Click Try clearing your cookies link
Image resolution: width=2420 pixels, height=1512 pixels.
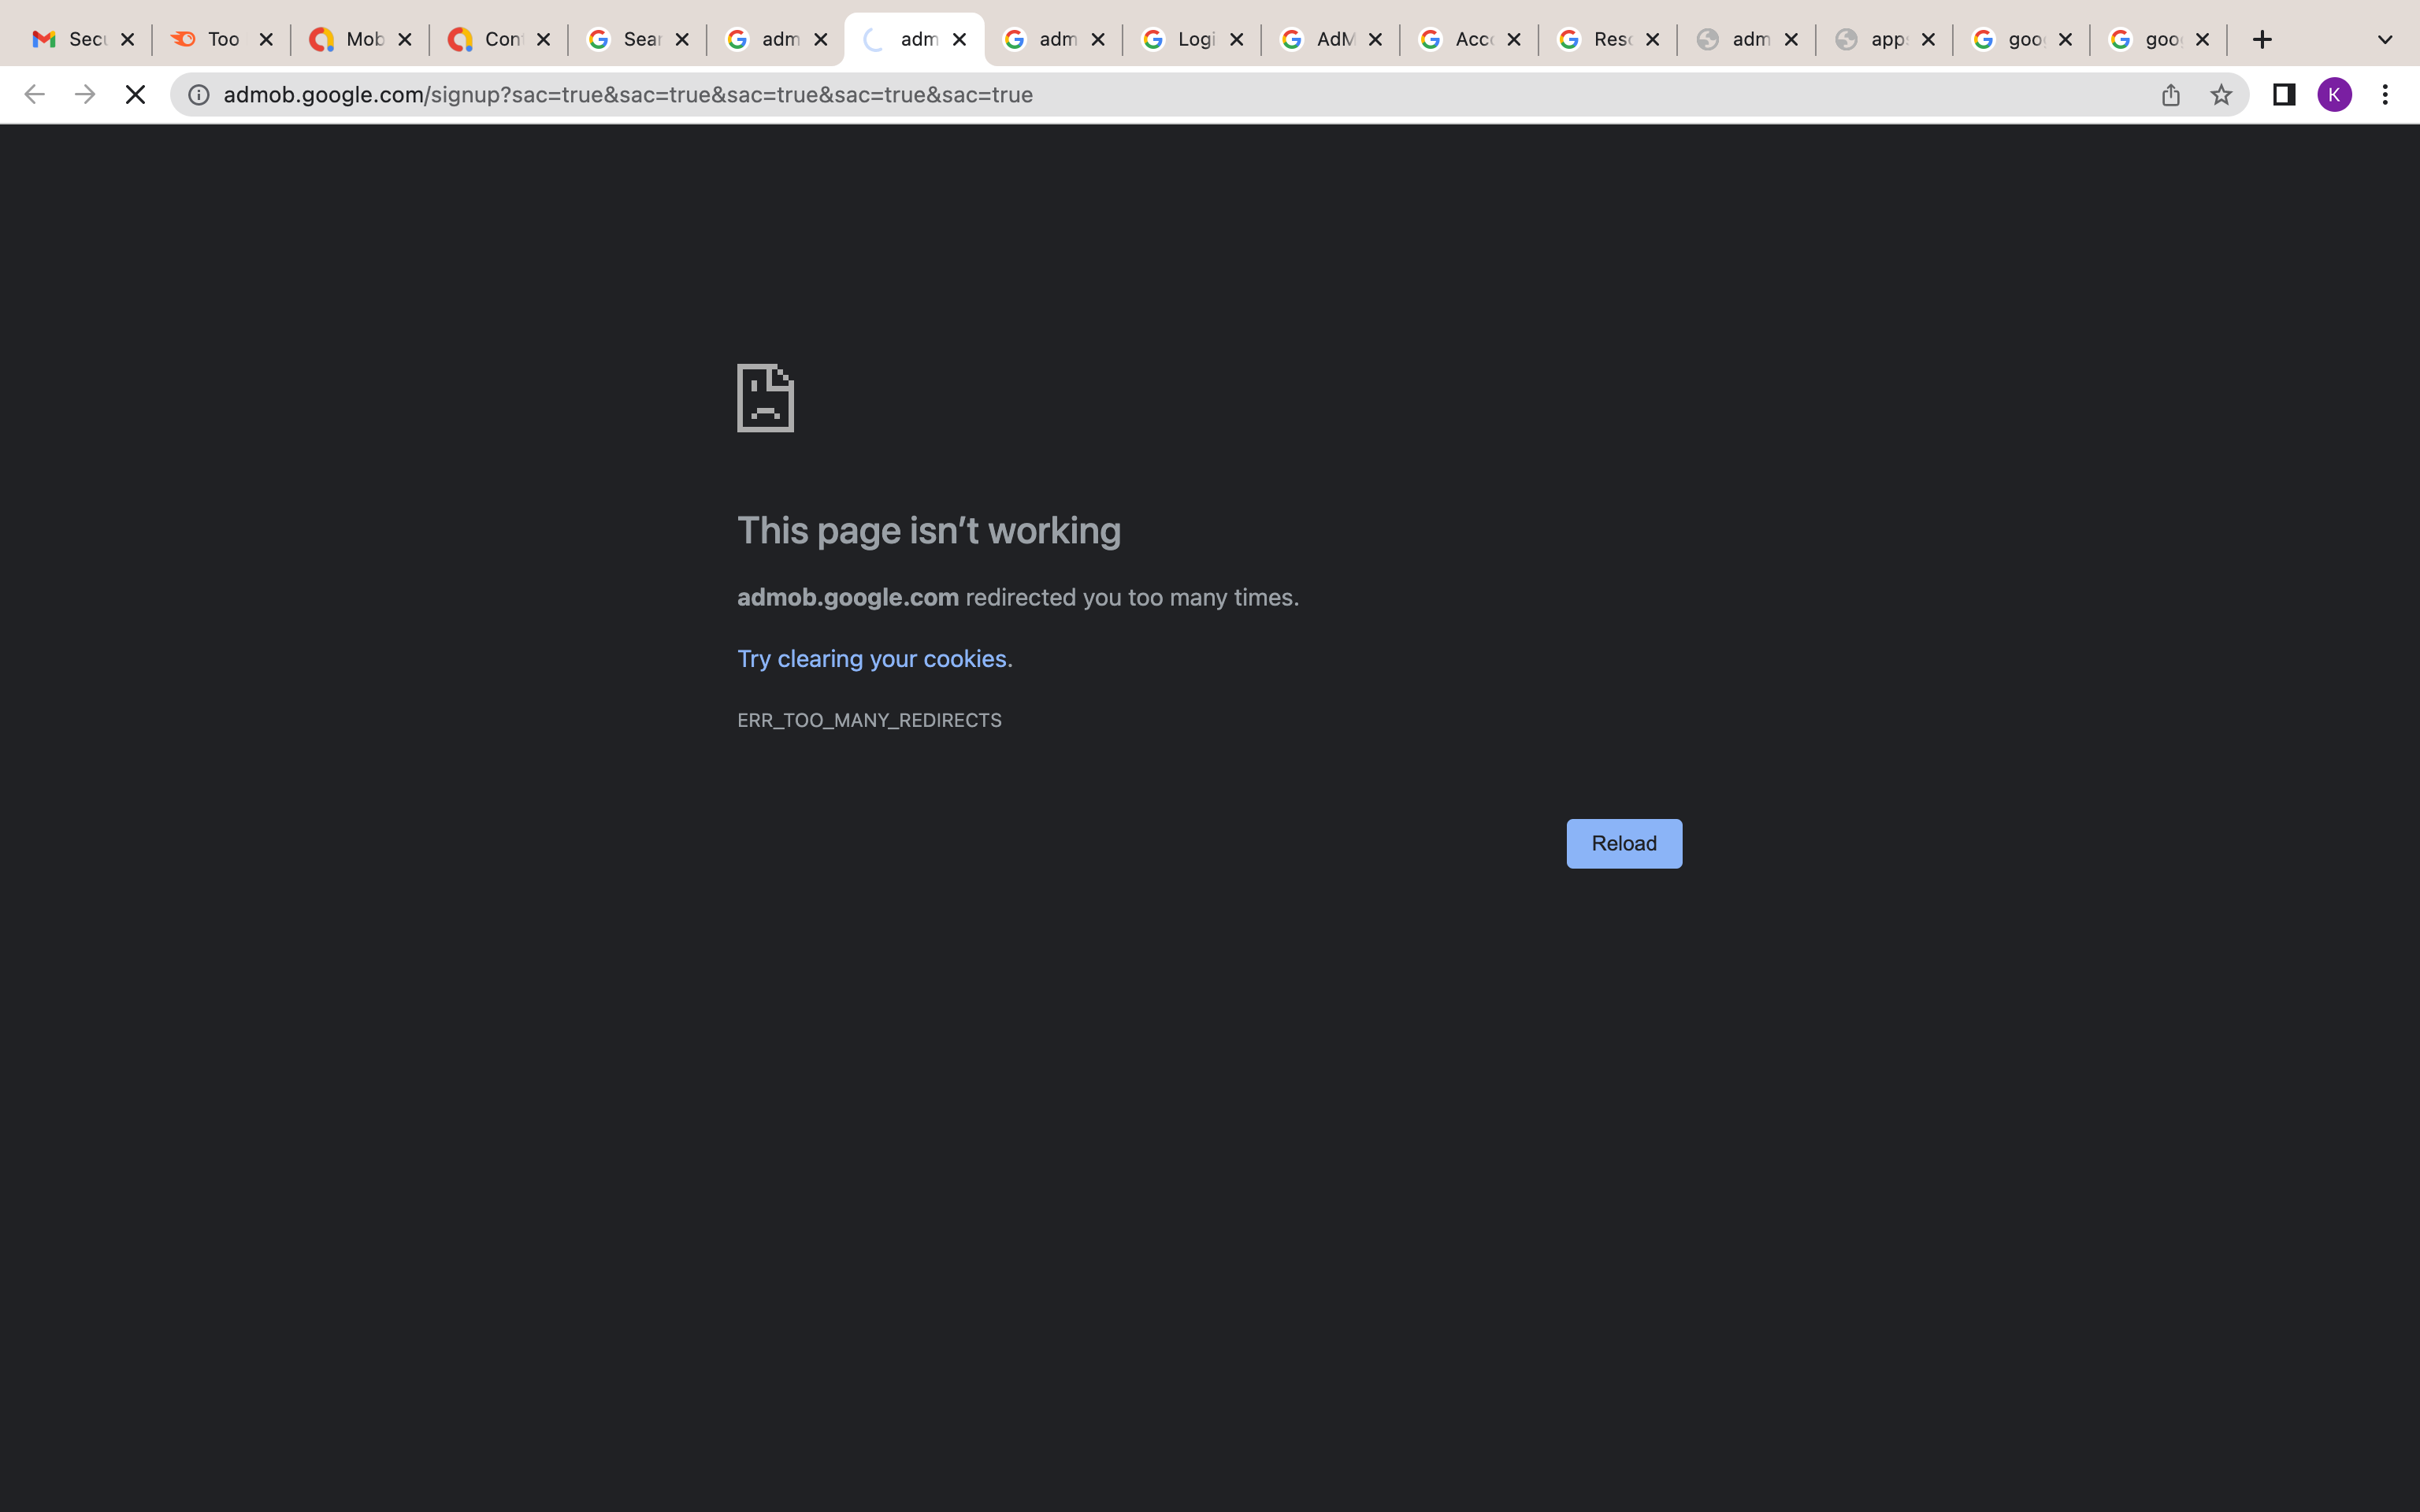(x=871, y=659)
